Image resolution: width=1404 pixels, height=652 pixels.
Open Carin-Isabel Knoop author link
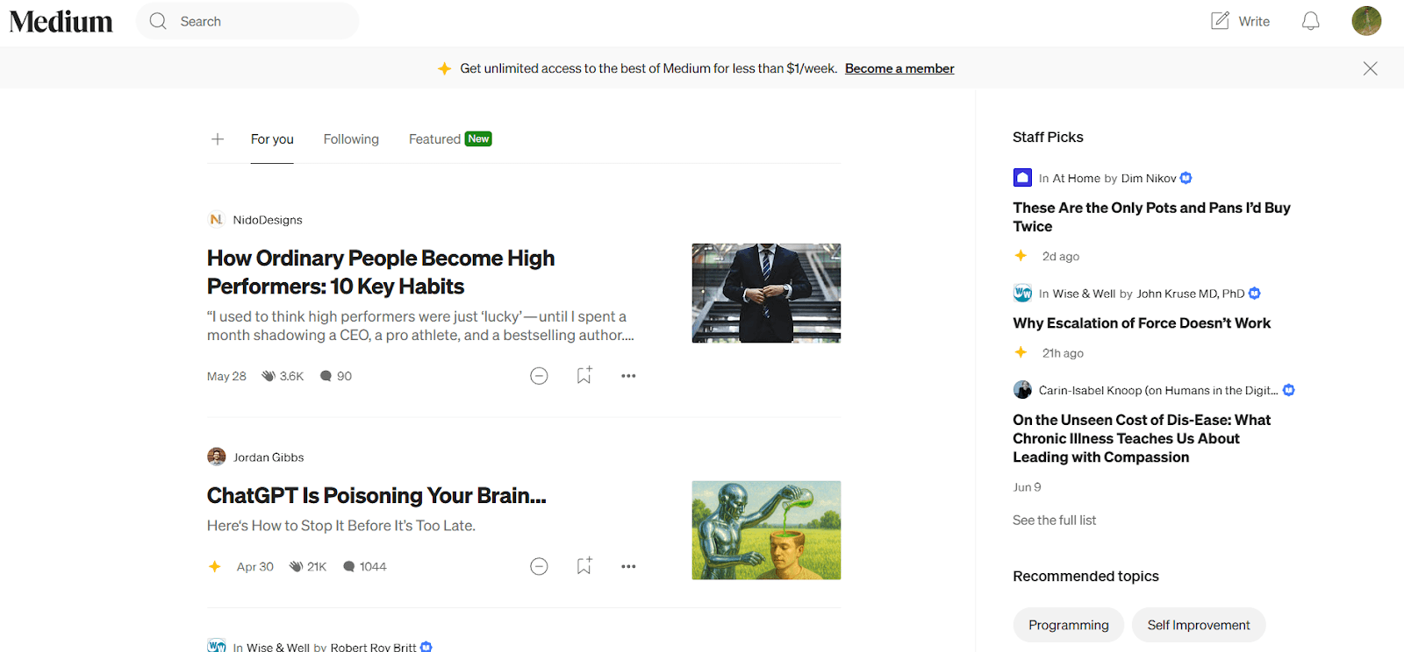click(1158, 390)
